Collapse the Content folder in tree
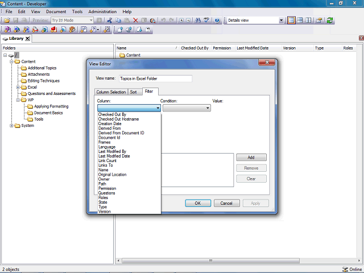Screen dimensions: 364x273 point(11,62)
